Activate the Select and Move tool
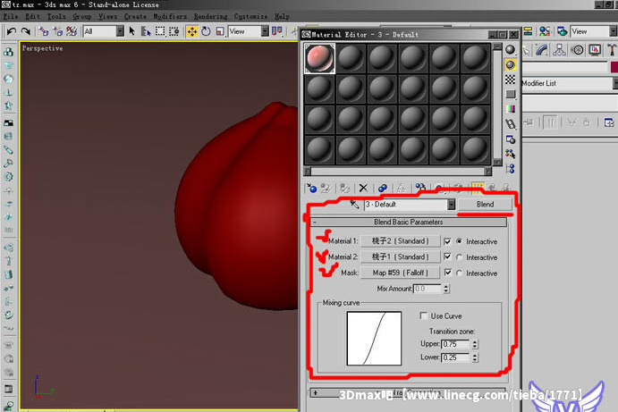 pos(192,31)
